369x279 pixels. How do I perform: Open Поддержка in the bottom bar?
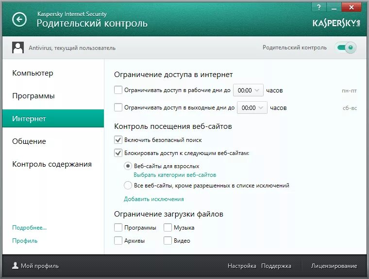[276, 266]
